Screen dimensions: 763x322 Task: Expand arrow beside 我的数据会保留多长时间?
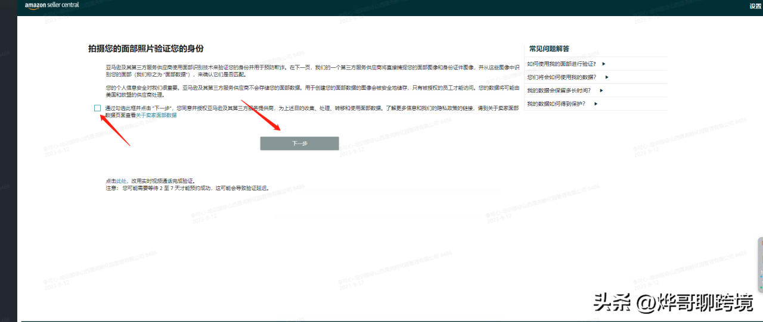coord(601,90)
